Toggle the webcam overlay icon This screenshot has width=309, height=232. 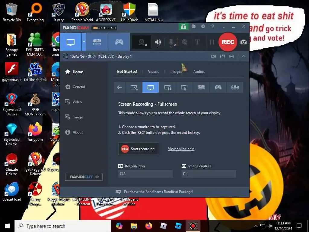click(142, 42)
